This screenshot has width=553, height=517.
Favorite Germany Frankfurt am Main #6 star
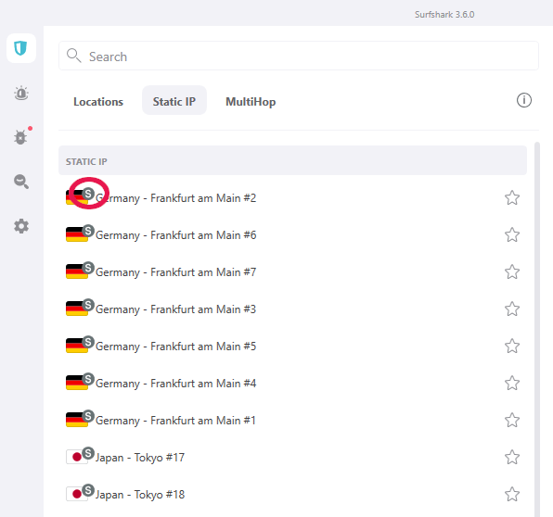512,235
